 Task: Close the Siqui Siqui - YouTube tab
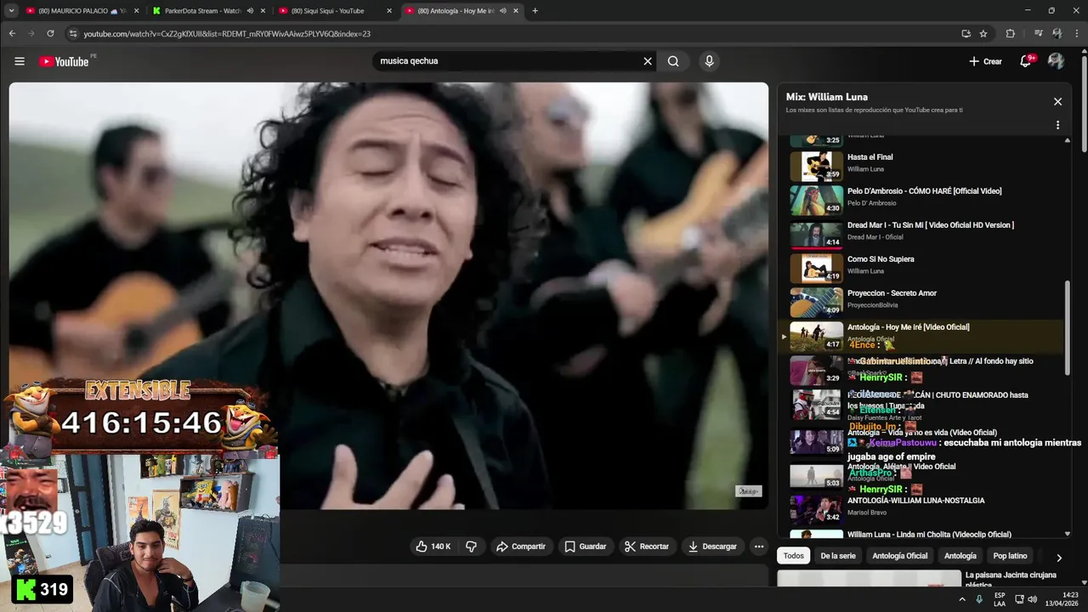point(389,11)
